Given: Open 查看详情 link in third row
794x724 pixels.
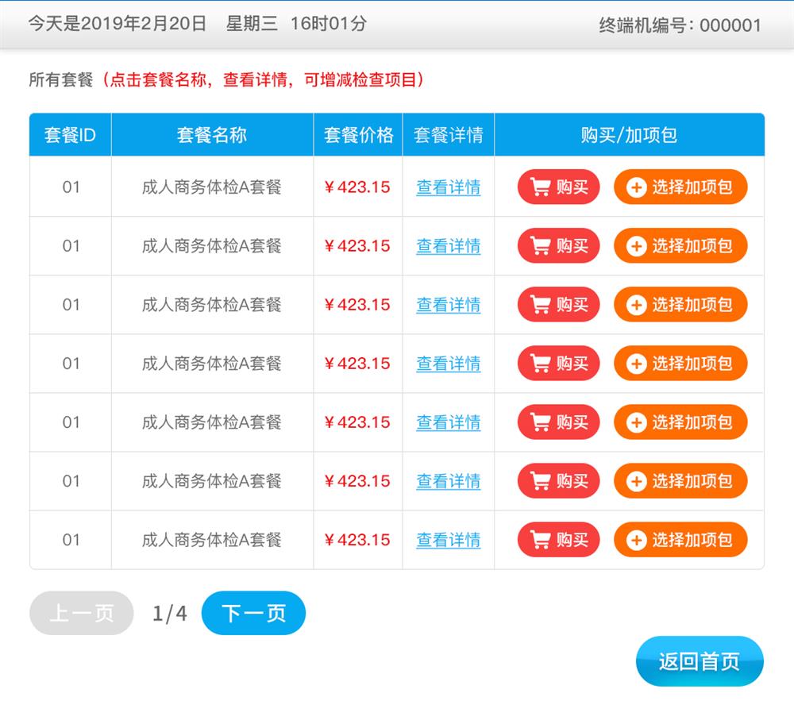Looking at the screenshot, I should pos(448,305).
